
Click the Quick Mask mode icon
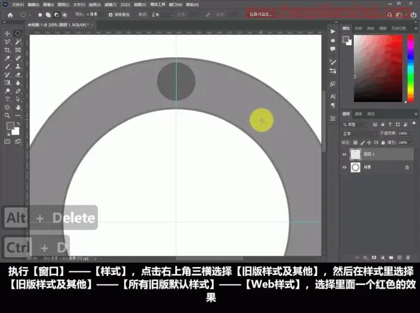7,141
